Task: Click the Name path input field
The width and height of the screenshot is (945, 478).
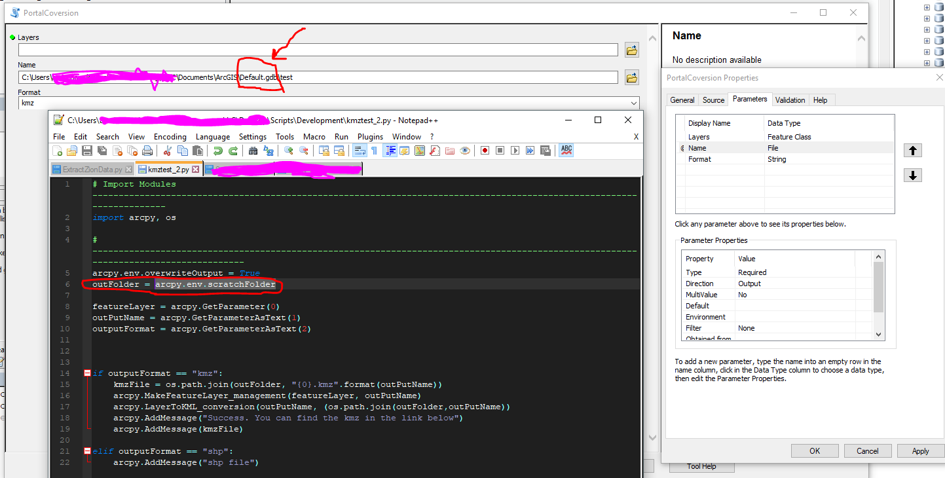Action: [x=318, y=77]
